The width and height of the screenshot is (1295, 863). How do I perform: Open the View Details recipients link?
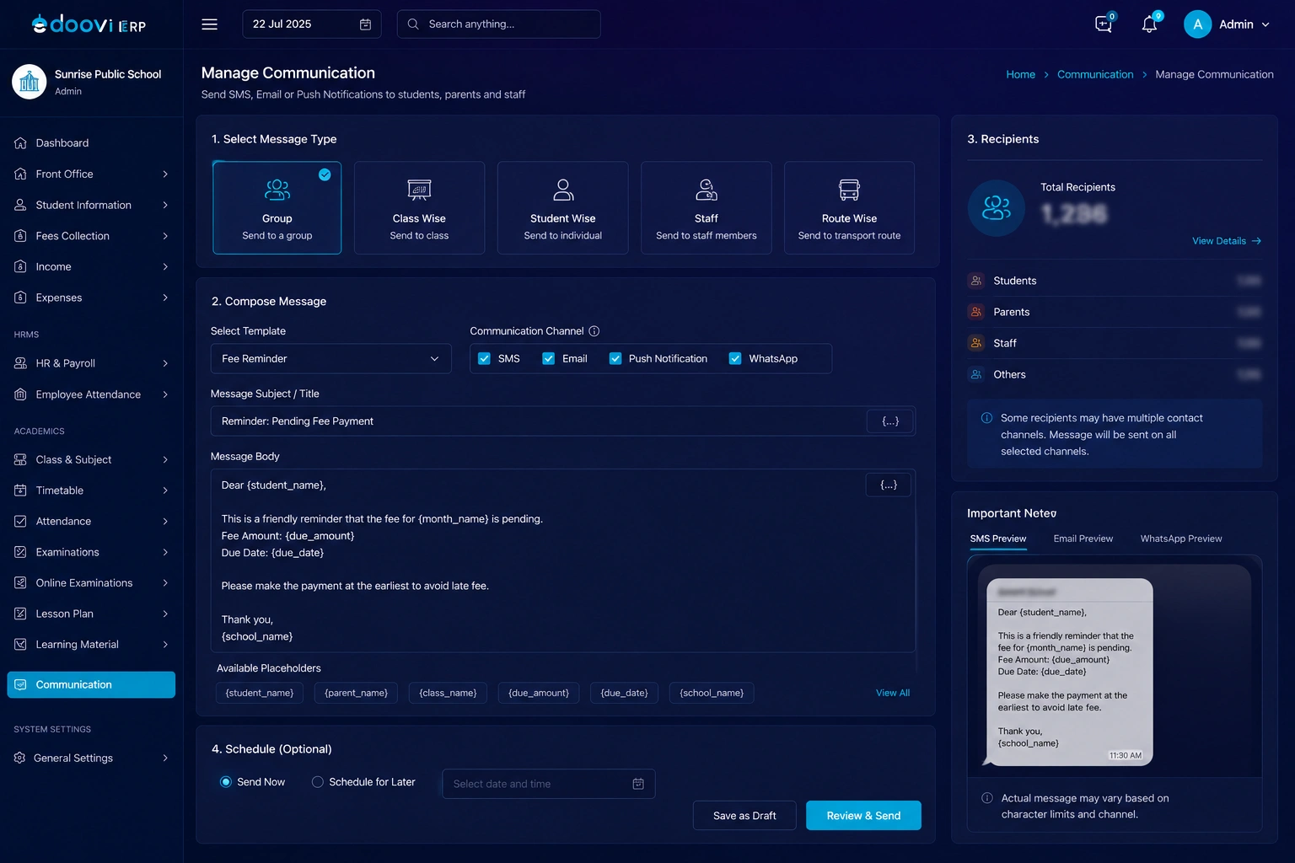click(x=1227, y=241)
